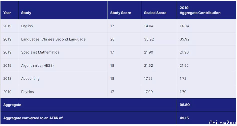This screenshot has height=126, width=237.
Task: Click the Aggregate converted to ATAR label
Action: (33, 118)
